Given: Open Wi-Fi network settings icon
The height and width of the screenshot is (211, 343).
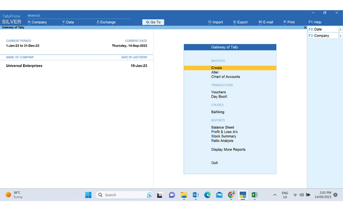Looking at the screenshot, I should [295, 195].
